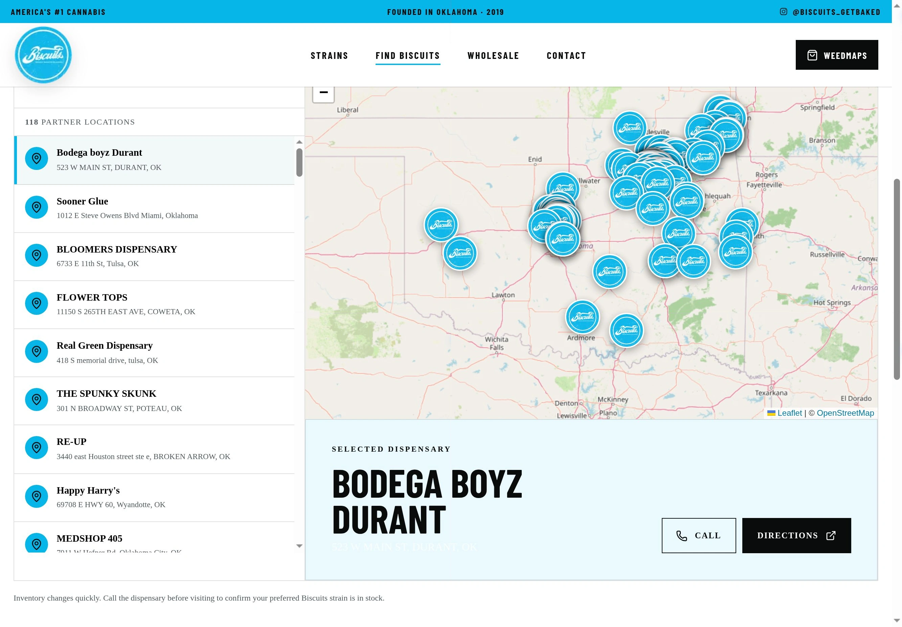Call the selected dispensary
Viewport: 902px width, 627px height.
pyautogui.click(x=699, y=536)
